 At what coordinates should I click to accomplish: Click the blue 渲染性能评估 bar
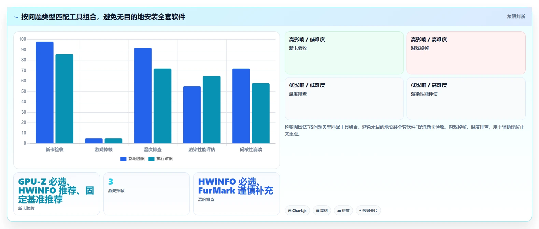192,115
